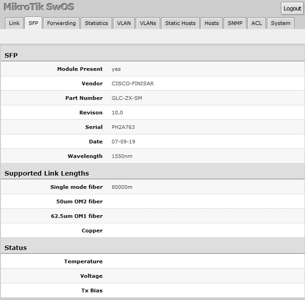The height and width of the screenshot is (300, 305).
Task: Open the Link tab
Action: click(14, 23)
